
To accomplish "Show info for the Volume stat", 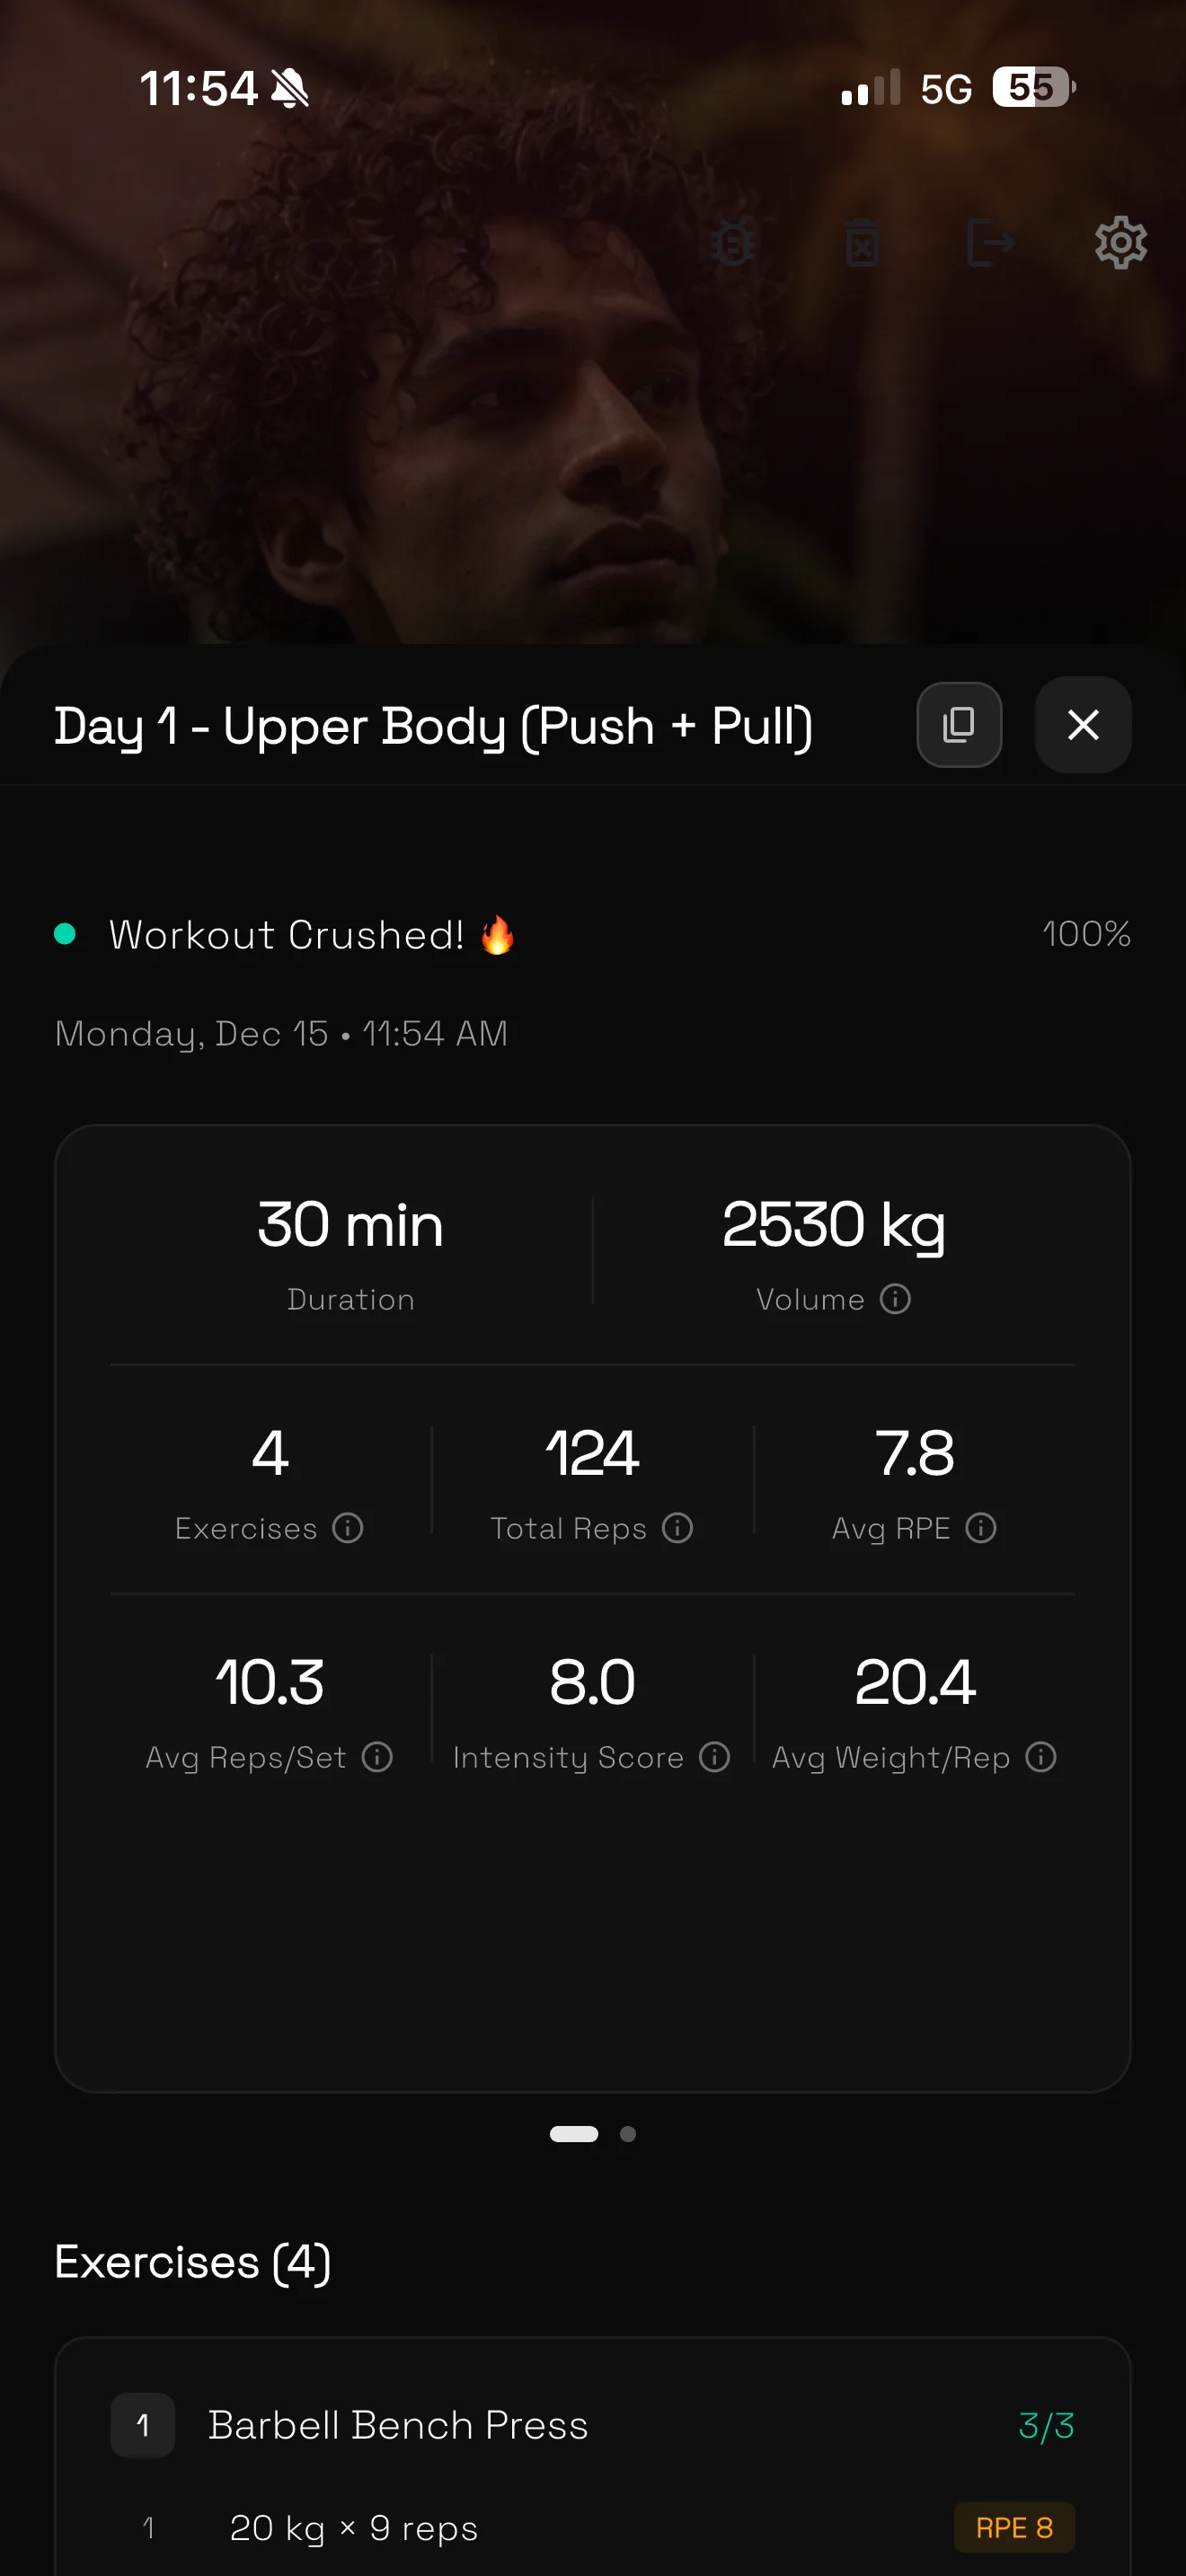I will point(895,1299).
